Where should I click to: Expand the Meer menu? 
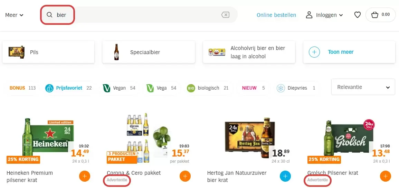[x=14, y=15]
